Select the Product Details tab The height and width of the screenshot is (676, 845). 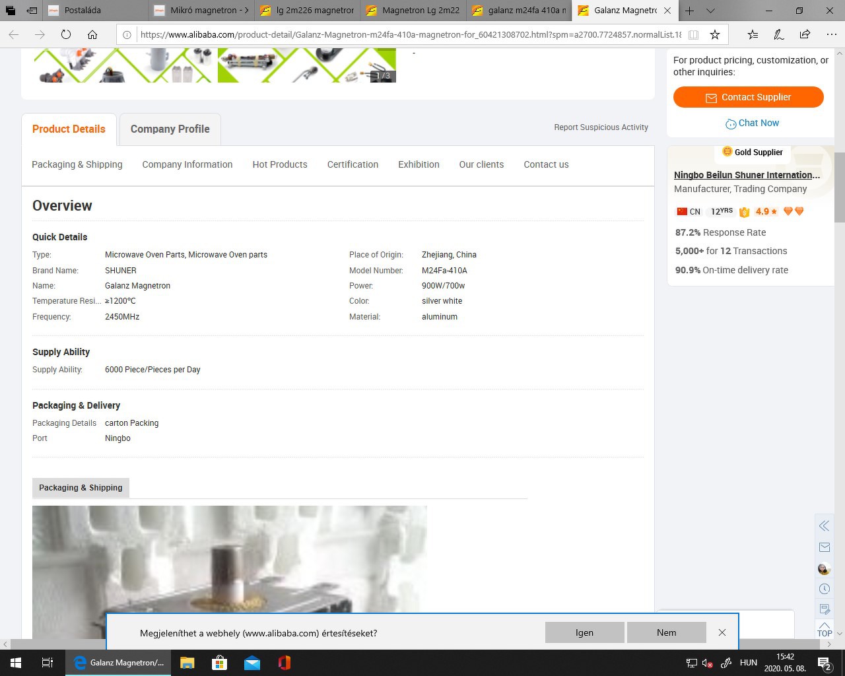point(69,129)
